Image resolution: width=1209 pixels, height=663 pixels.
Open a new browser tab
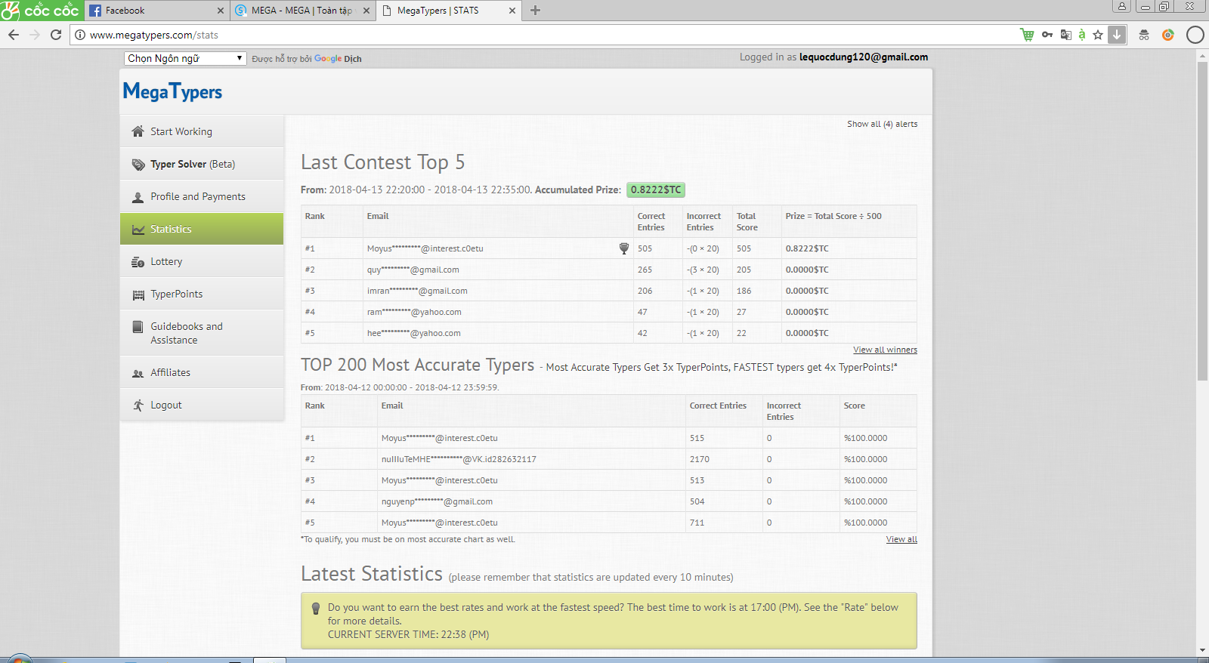tap(536, 11)
